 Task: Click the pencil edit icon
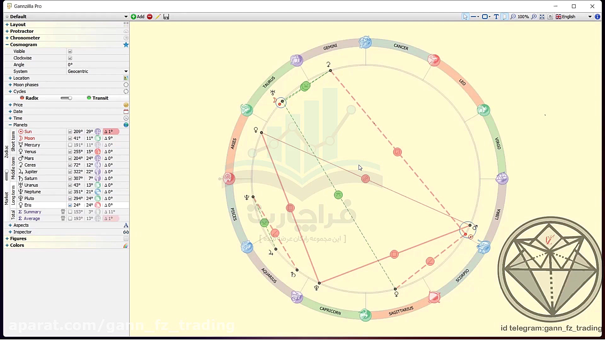pyautogui.click(x=158, y=17)
